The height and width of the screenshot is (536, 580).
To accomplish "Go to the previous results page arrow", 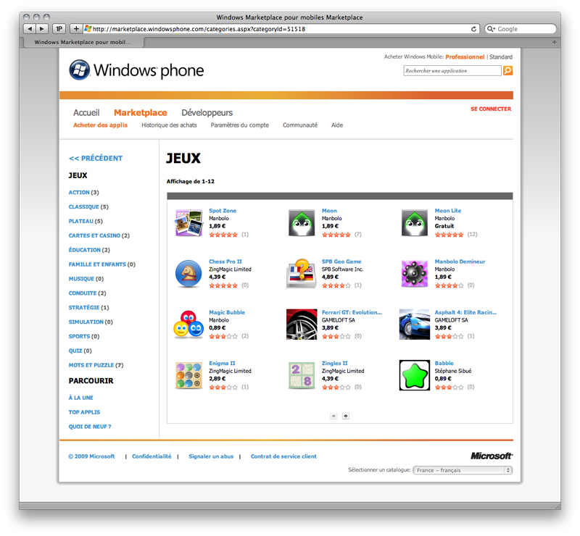I will point(333,416).
